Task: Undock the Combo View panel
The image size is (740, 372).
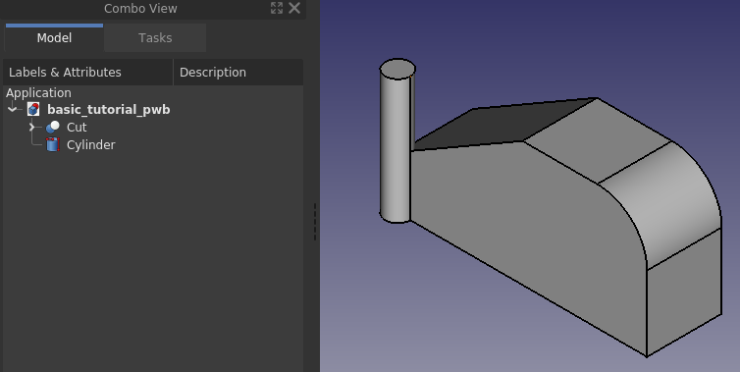Action: pos(277,8)
